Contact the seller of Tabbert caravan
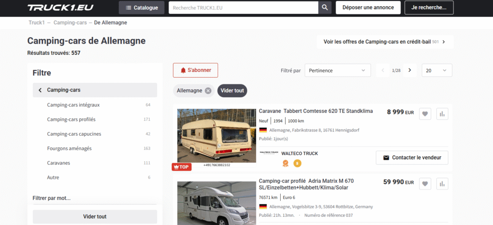The height and width of the screenshot is (225, 493). [412, 158]
